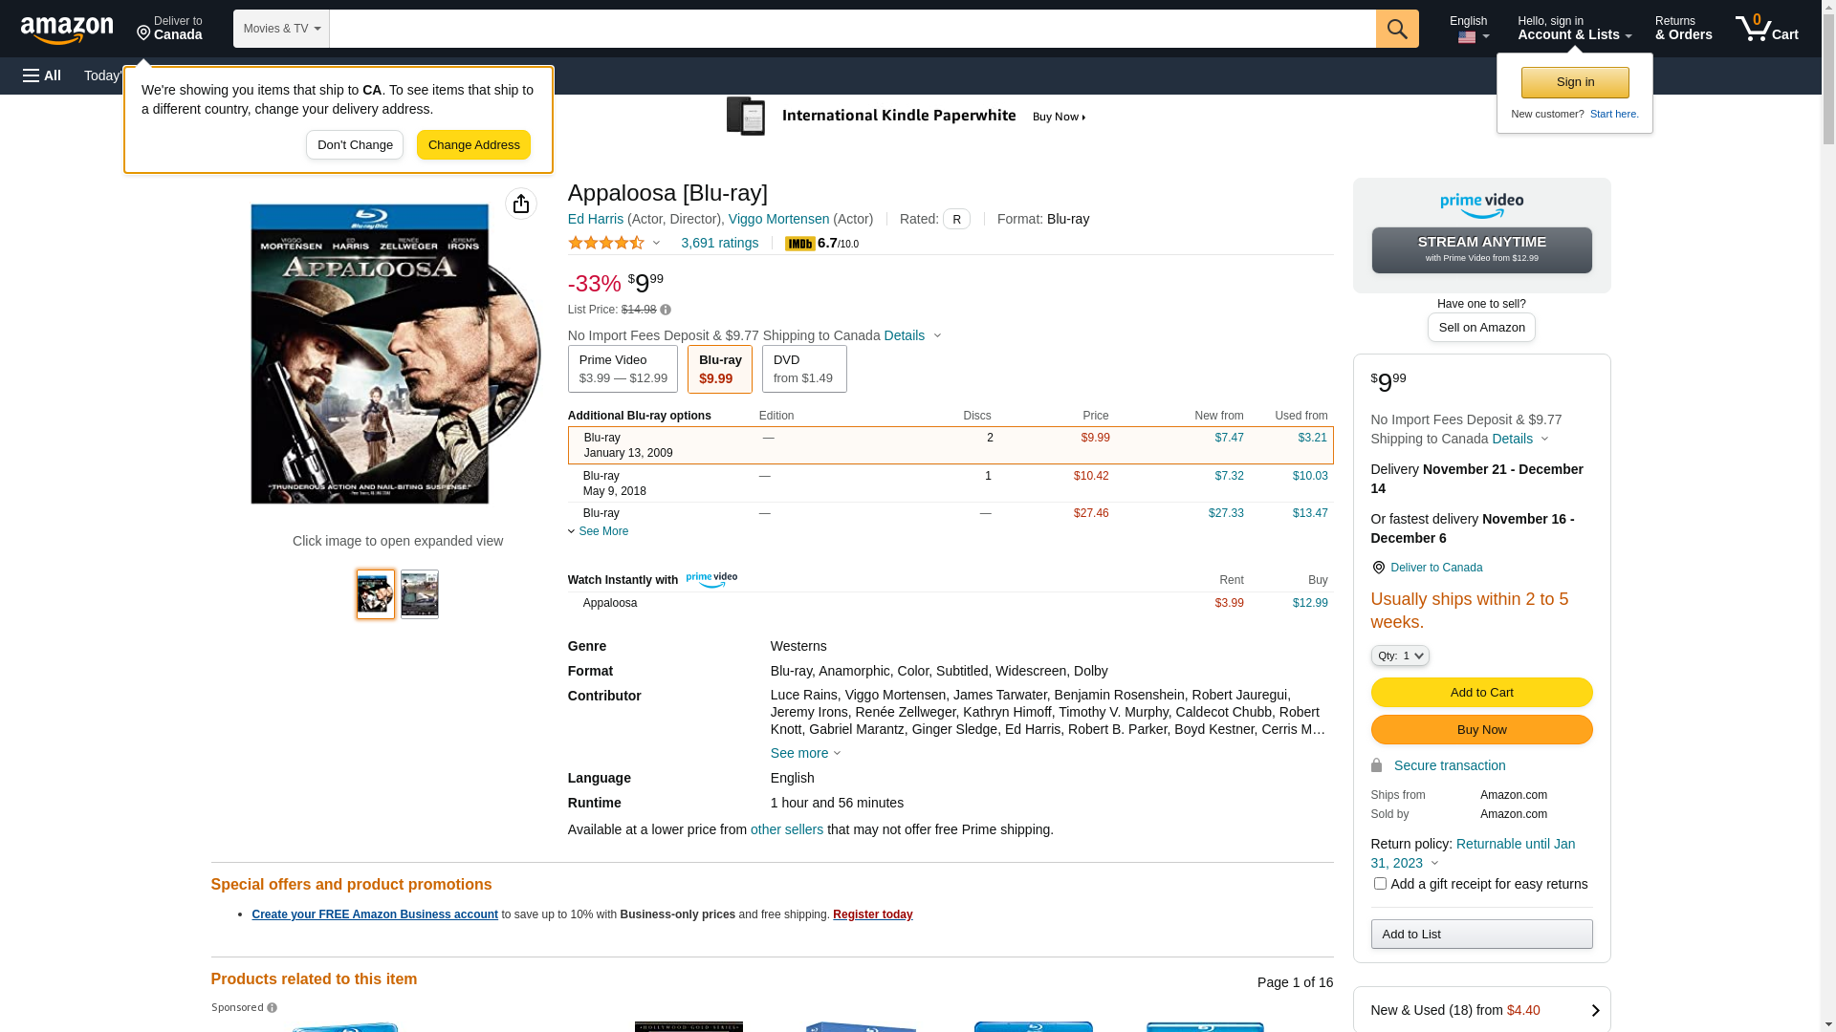The width and height of the screenshot is (1836, 1032).
Task: Select the DVD format option
Action: point(804,369)
